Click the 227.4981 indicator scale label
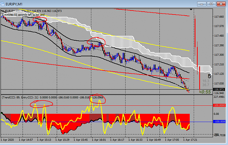 219,97
